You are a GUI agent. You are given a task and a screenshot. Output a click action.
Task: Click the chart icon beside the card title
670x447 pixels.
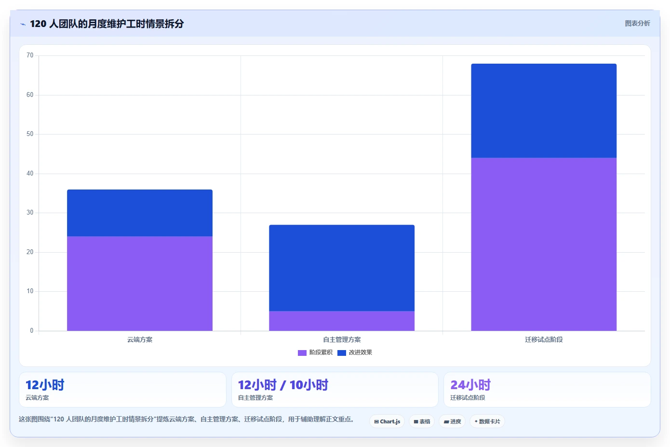[23, 24]
